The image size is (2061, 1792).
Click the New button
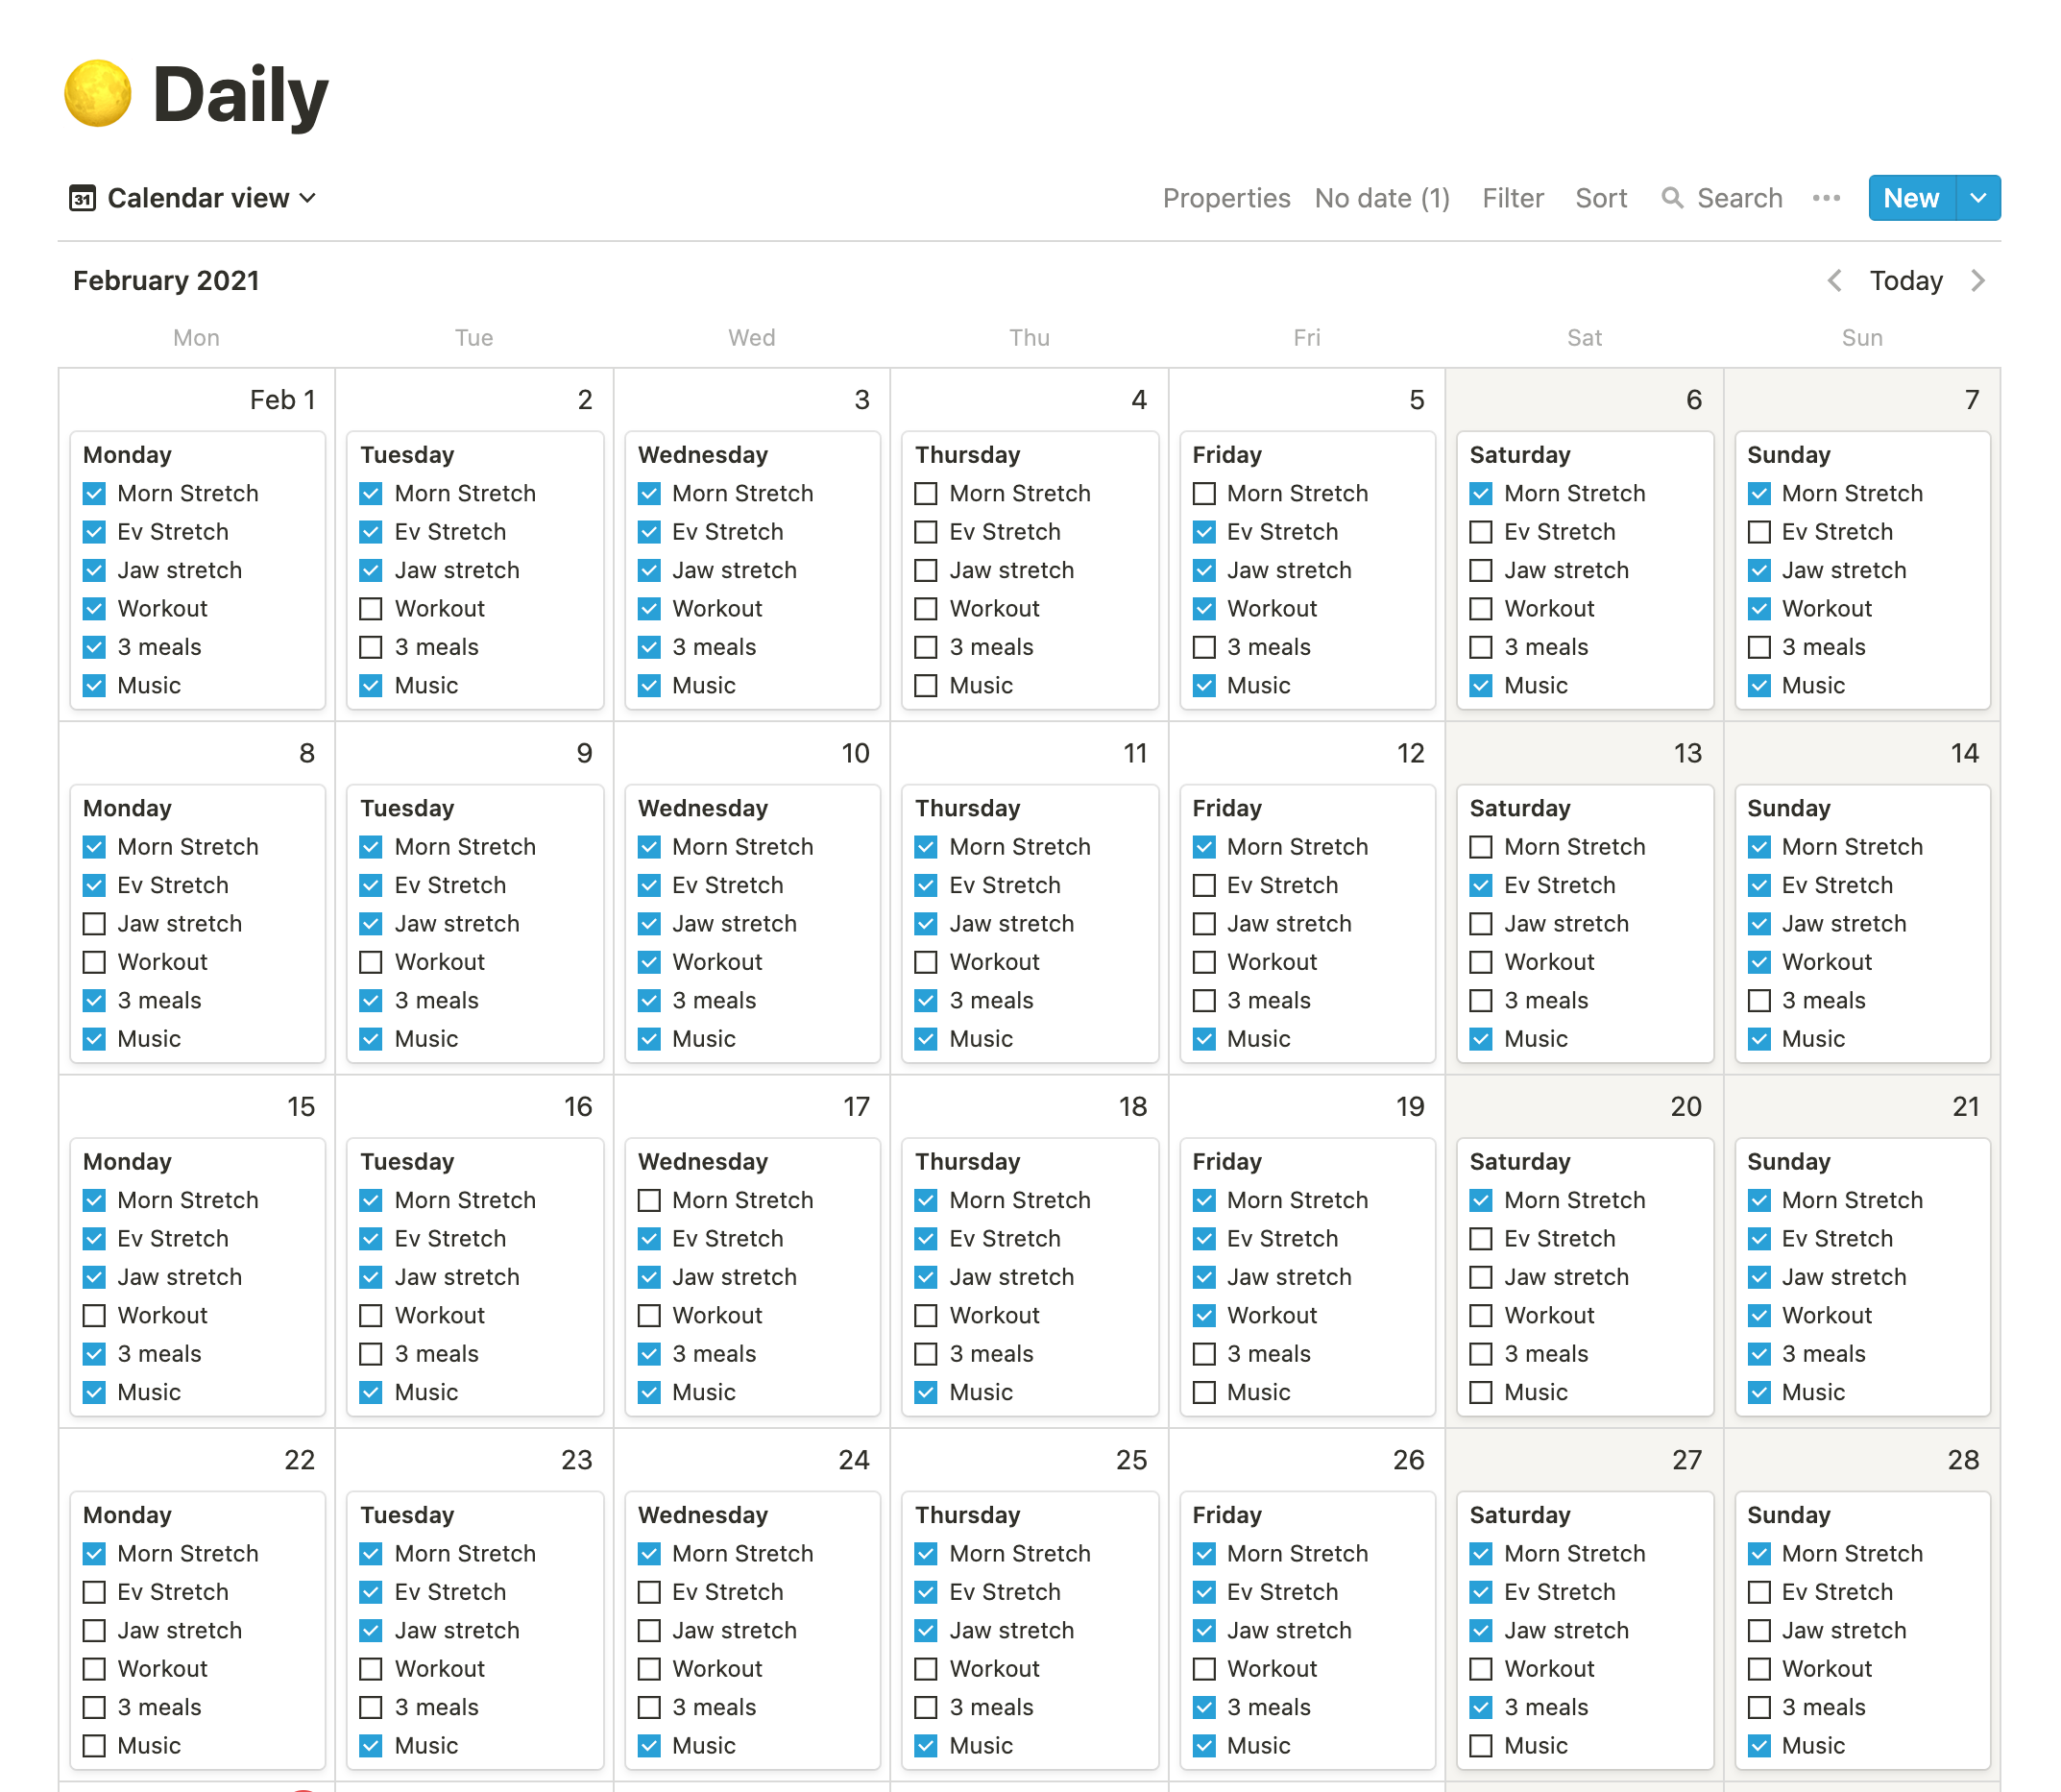1912,198
